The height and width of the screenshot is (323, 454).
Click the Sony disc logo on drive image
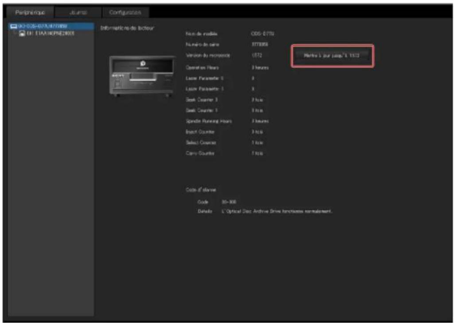pyautogui.click(x=143, y=64)
